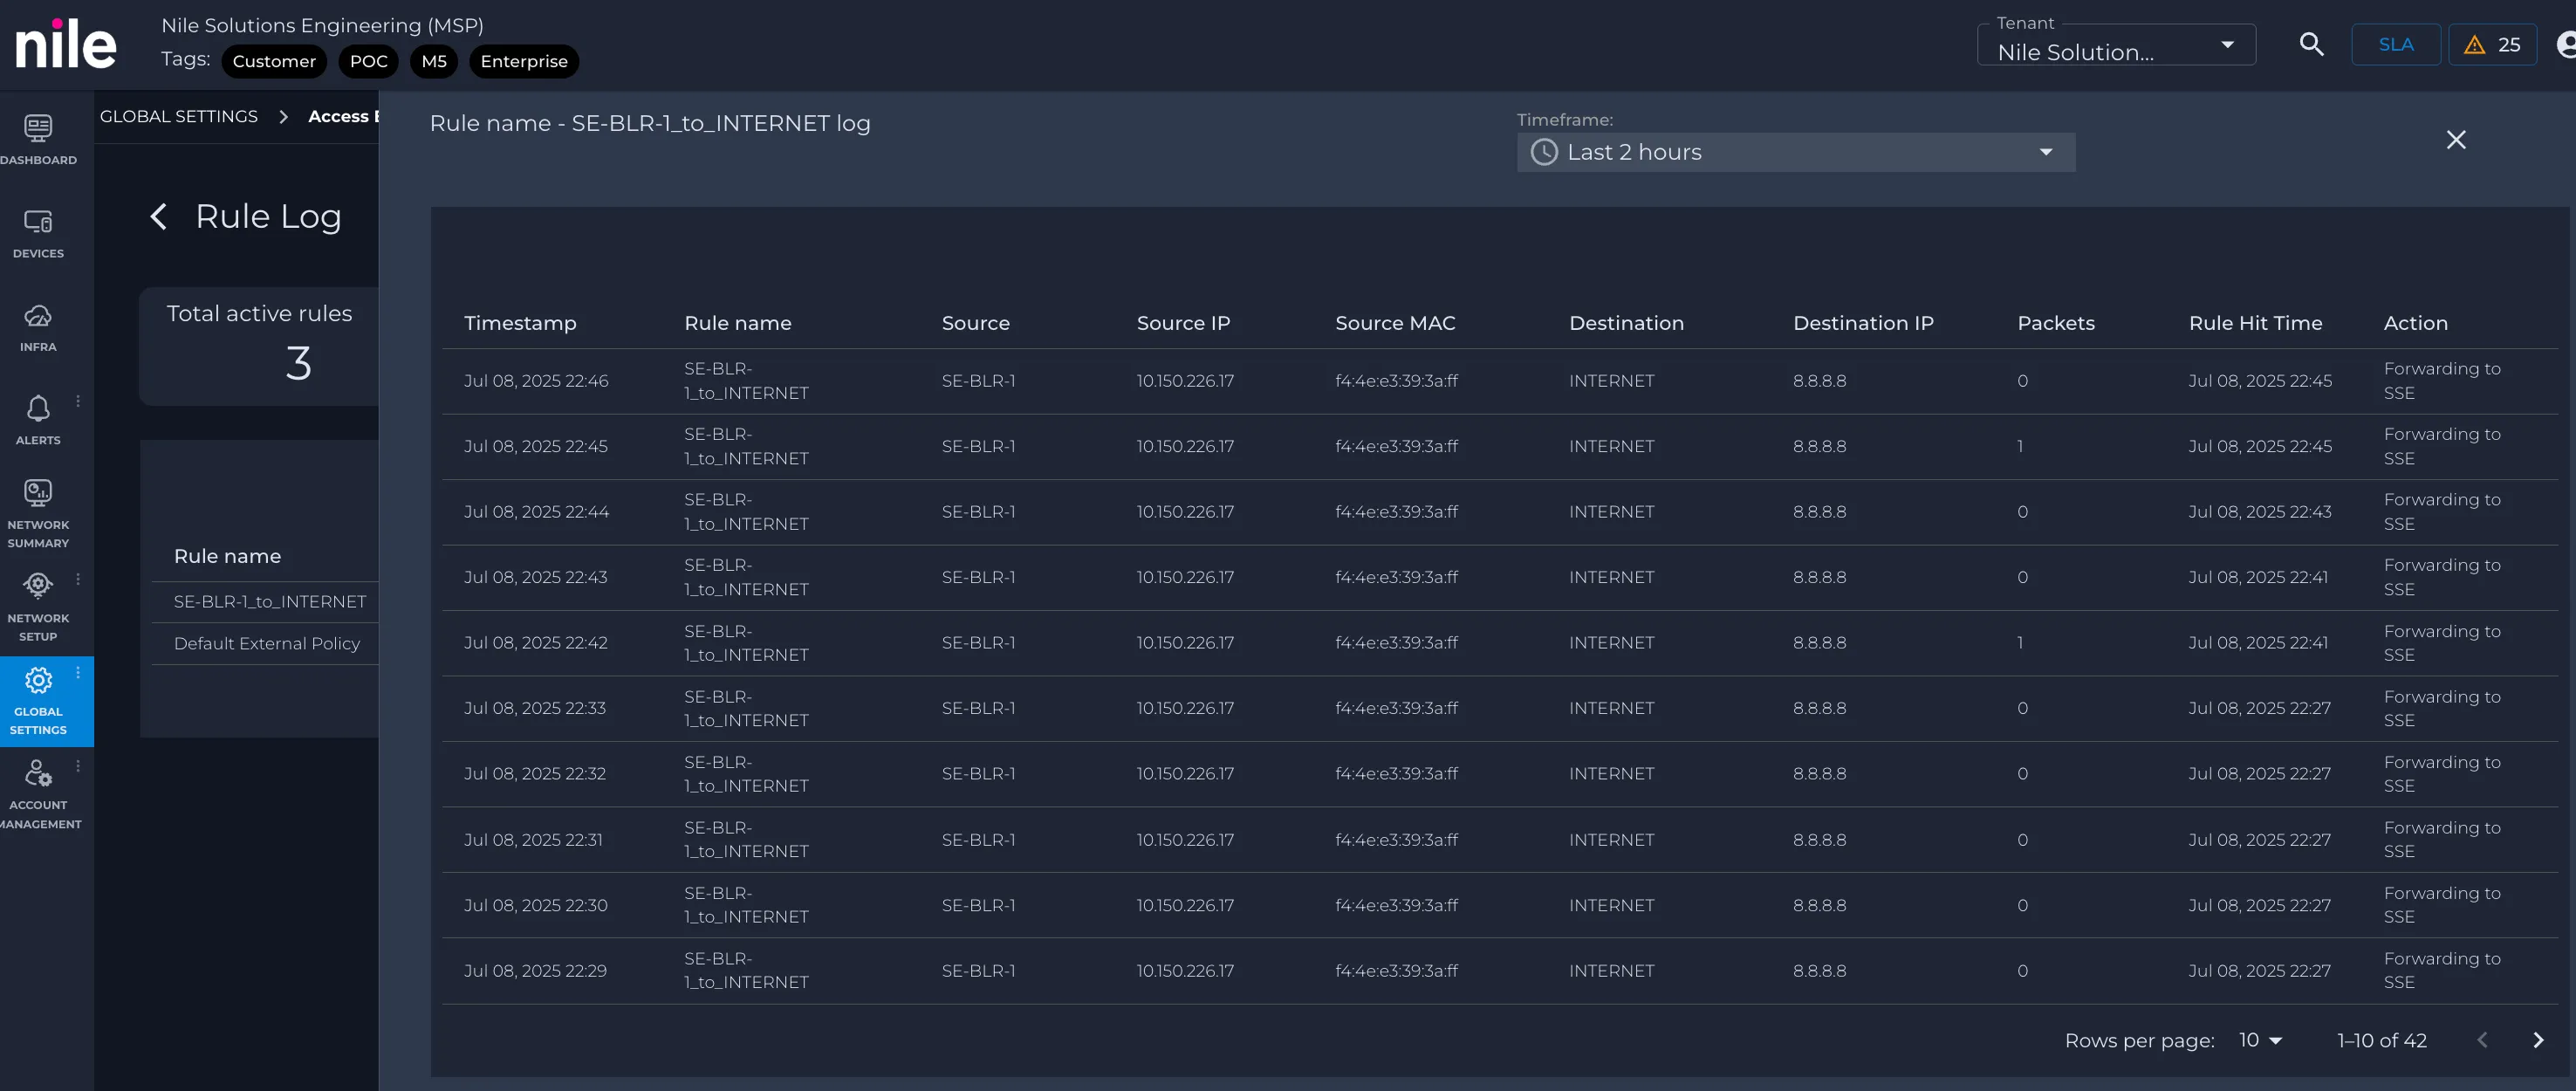
Task: Click timestamp Jul 08, 2025 22:46
Action: pos(536,382)
